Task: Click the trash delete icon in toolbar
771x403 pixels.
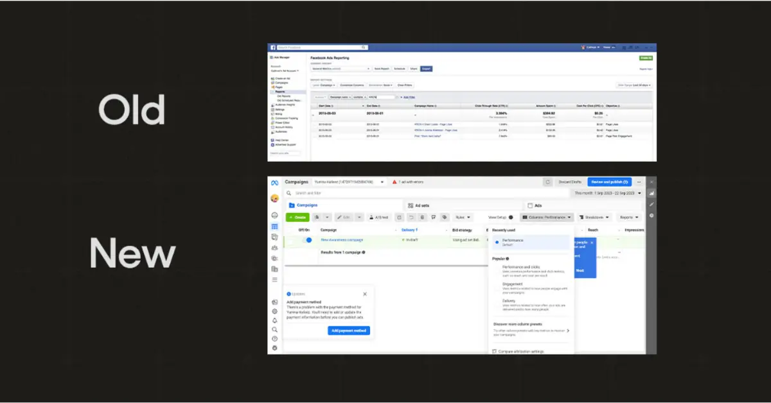Action: click(422, 218)
